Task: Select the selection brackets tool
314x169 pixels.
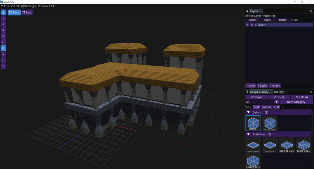Action: (3, 42)
